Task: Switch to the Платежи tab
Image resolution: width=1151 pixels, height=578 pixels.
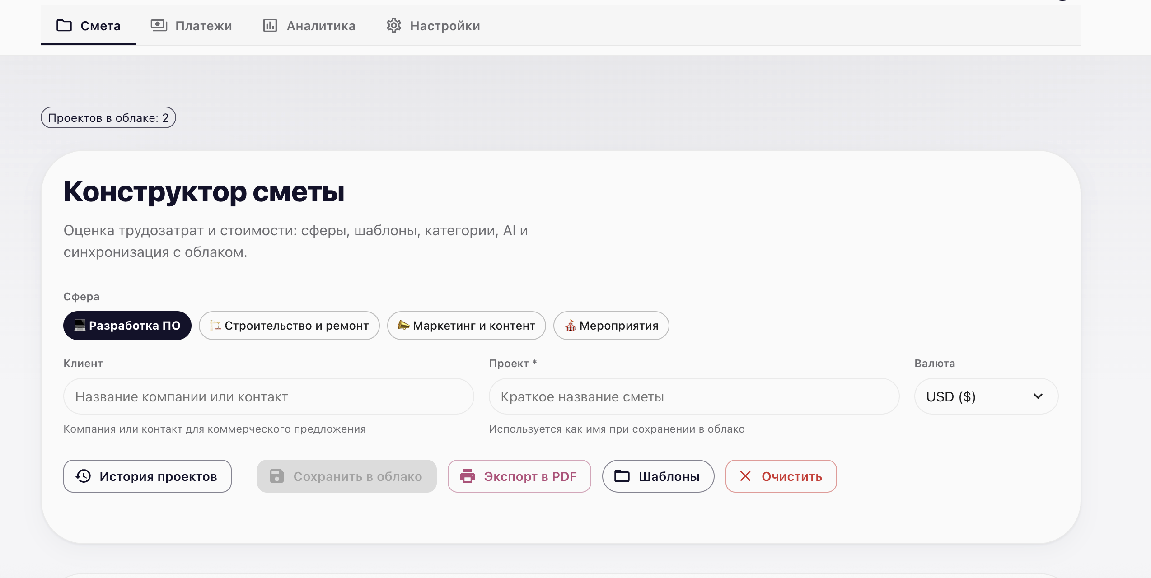Action: coord(191,26)
